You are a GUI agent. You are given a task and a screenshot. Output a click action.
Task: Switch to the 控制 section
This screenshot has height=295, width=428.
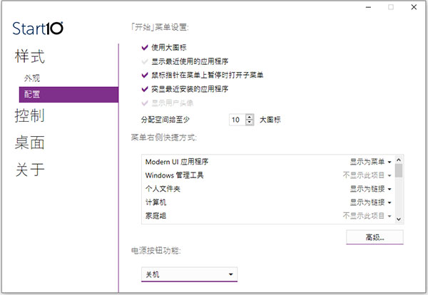(30, 115)
